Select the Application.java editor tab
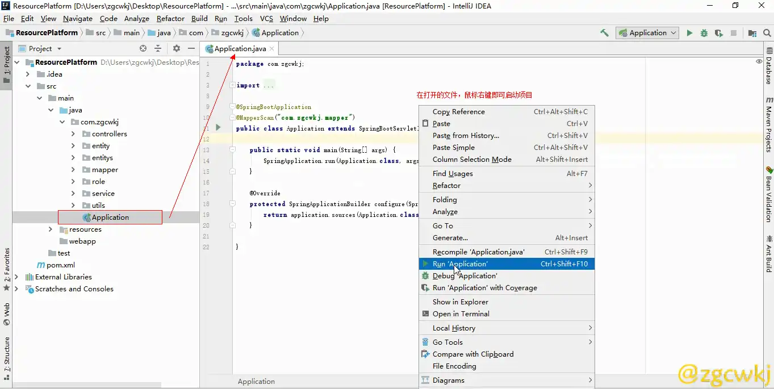 pyautogui.click(x=240, y=49)
